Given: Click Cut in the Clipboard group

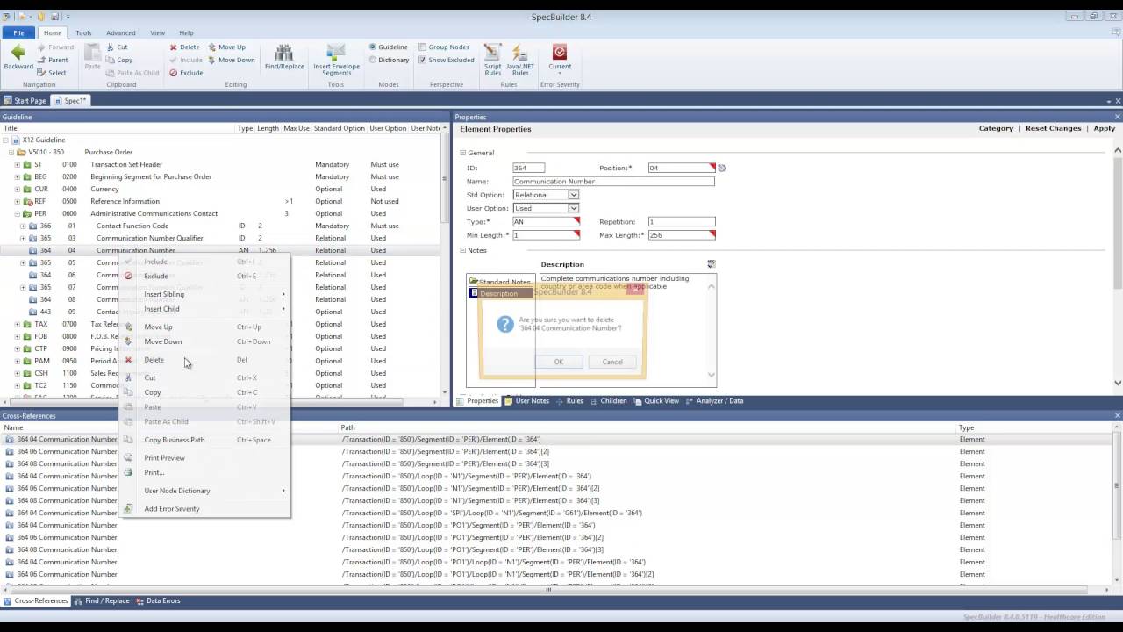Looking at the screenshot, I should [117, 47].
